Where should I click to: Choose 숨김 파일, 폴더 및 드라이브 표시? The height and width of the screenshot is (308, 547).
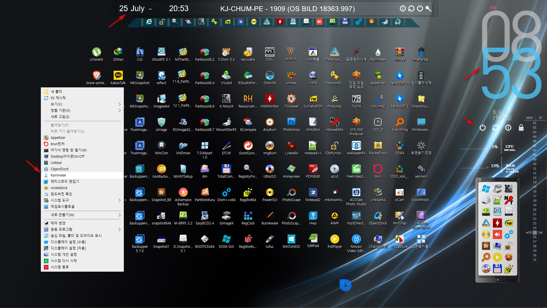point(83,236)
